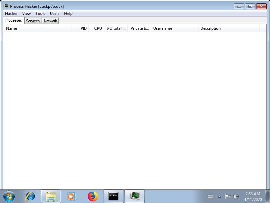270x203 pixels.
Task: Open the Windows Start menu
Action: (x=9, y=196)
